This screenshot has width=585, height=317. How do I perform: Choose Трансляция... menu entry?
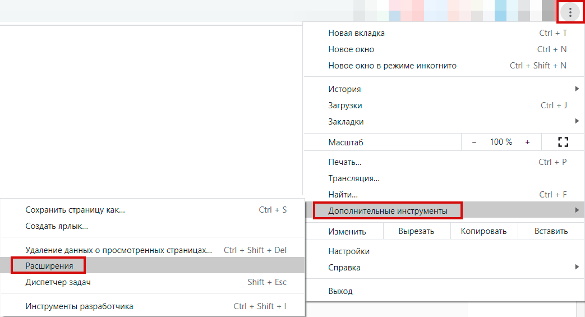click(444, 178)
